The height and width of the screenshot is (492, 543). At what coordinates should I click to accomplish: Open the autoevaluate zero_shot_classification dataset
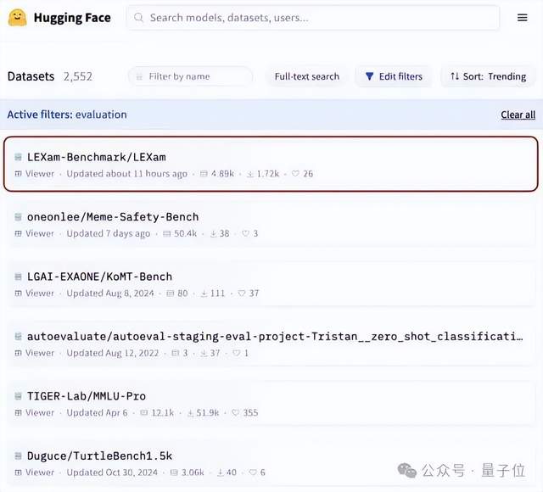coord(275,336)
